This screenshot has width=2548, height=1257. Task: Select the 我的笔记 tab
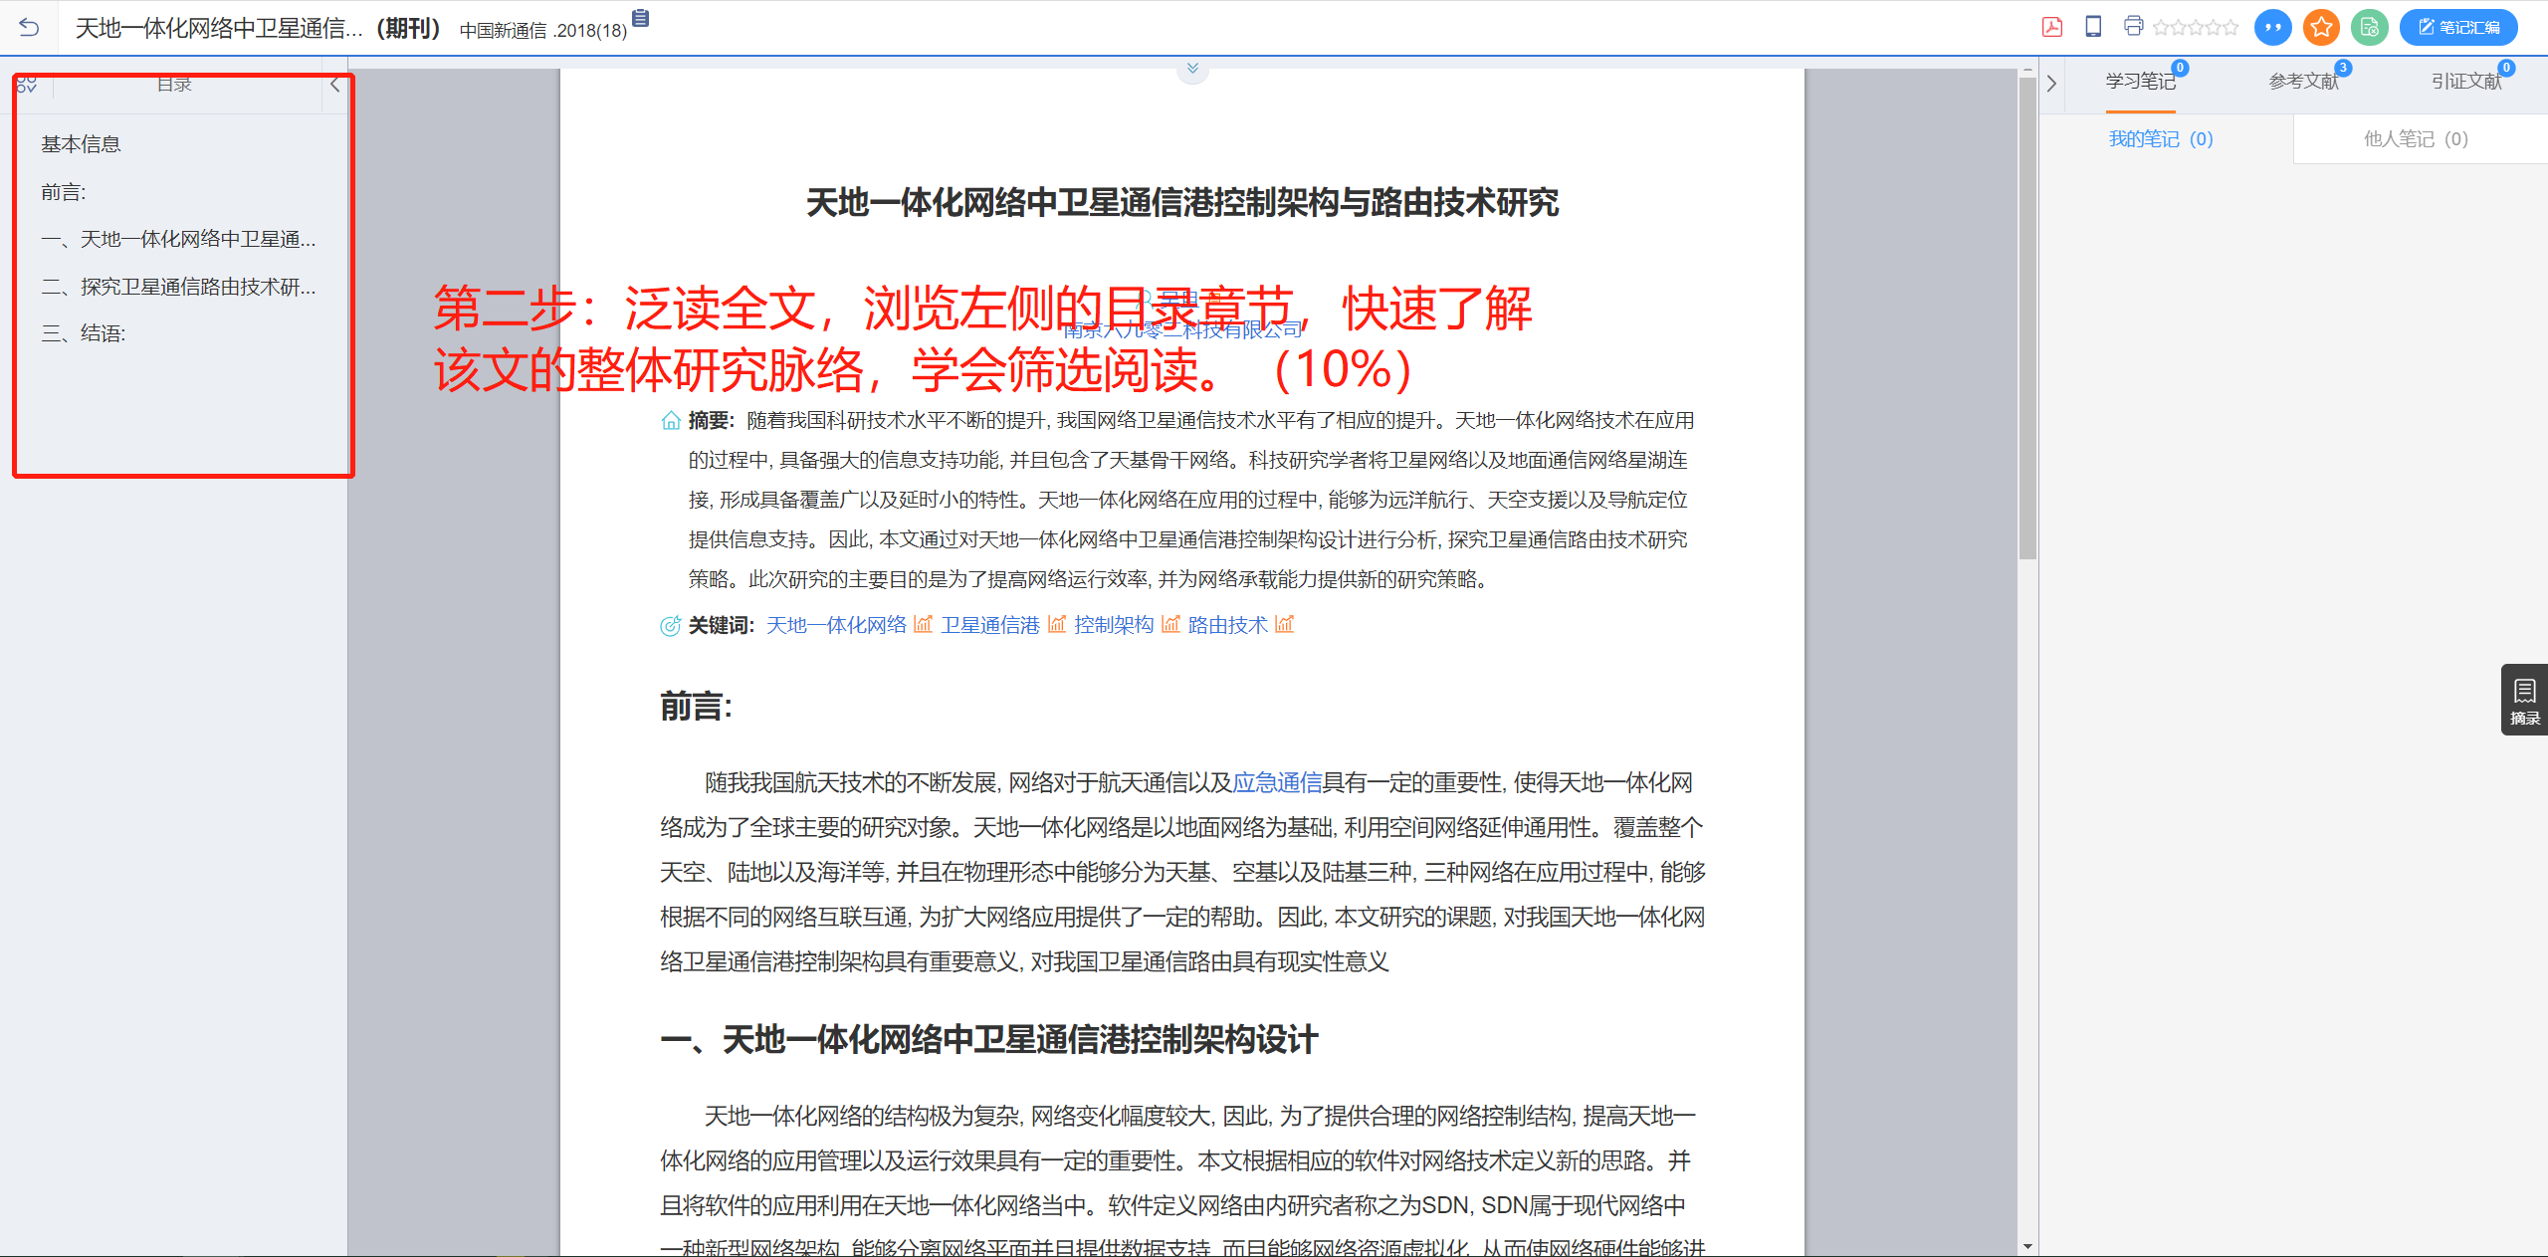(x=2160, y=138)
